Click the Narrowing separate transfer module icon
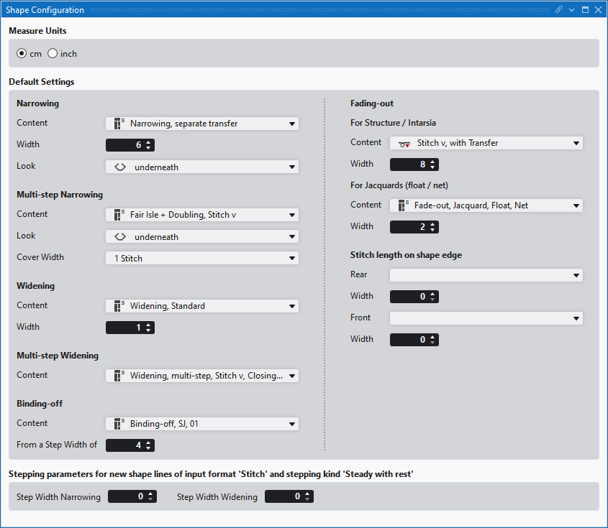This screenshot has height=528, width=608. [x=119, y=124]
